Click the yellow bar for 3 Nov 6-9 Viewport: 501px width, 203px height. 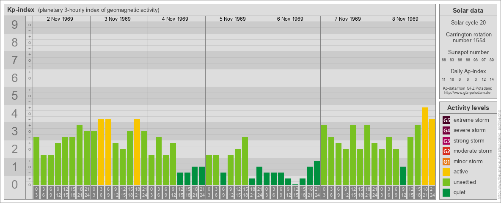click(108, 152)
